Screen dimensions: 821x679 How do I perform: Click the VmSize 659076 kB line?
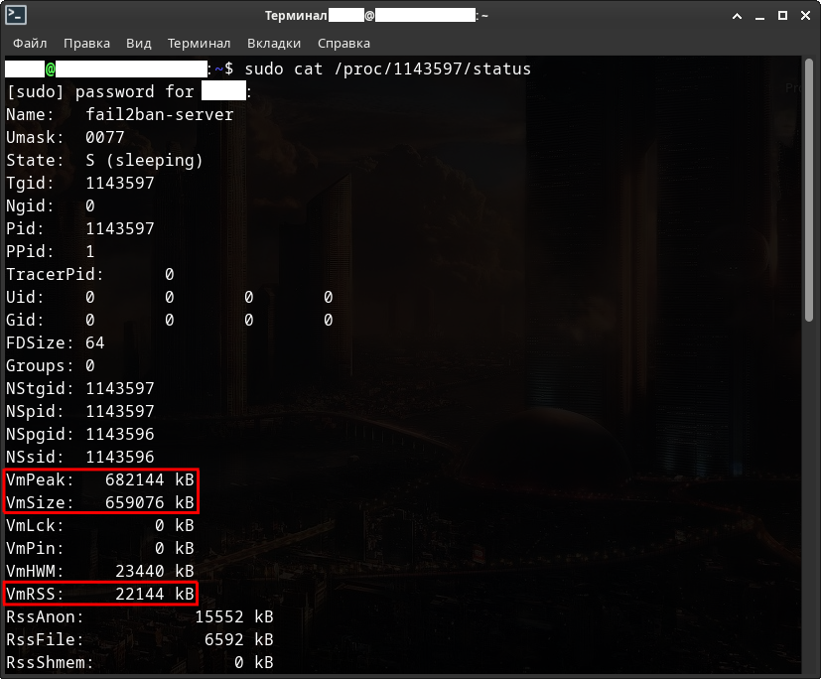click(100, 502)
